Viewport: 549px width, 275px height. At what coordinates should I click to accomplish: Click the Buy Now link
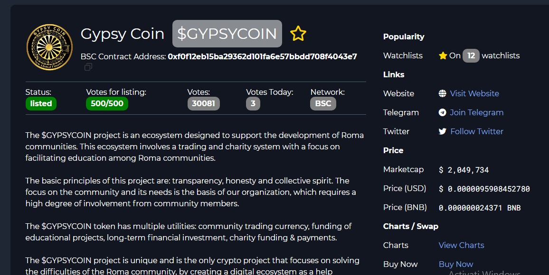point(456,264)
